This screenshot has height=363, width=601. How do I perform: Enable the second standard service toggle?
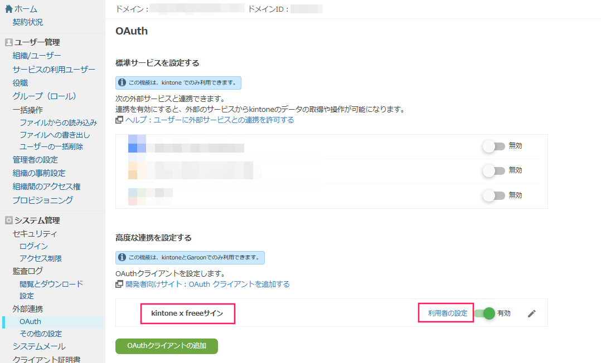(x=494, y=171)
